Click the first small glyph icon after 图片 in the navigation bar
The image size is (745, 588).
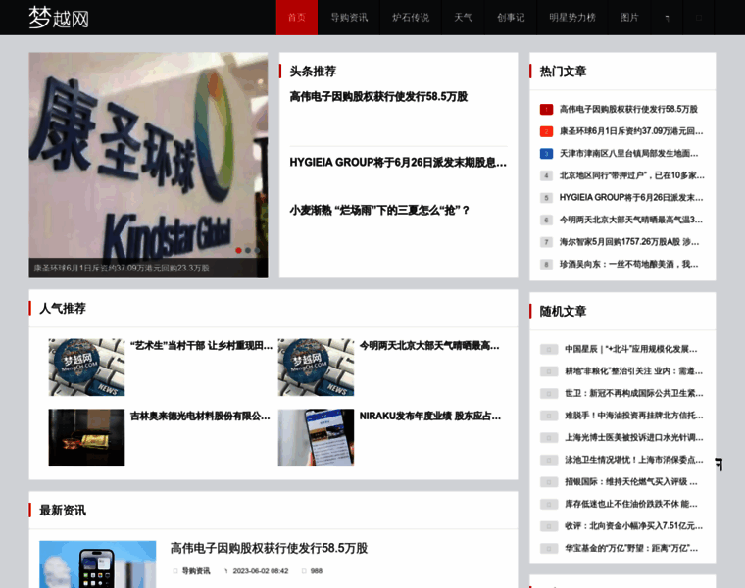click(x=668, y=18)
